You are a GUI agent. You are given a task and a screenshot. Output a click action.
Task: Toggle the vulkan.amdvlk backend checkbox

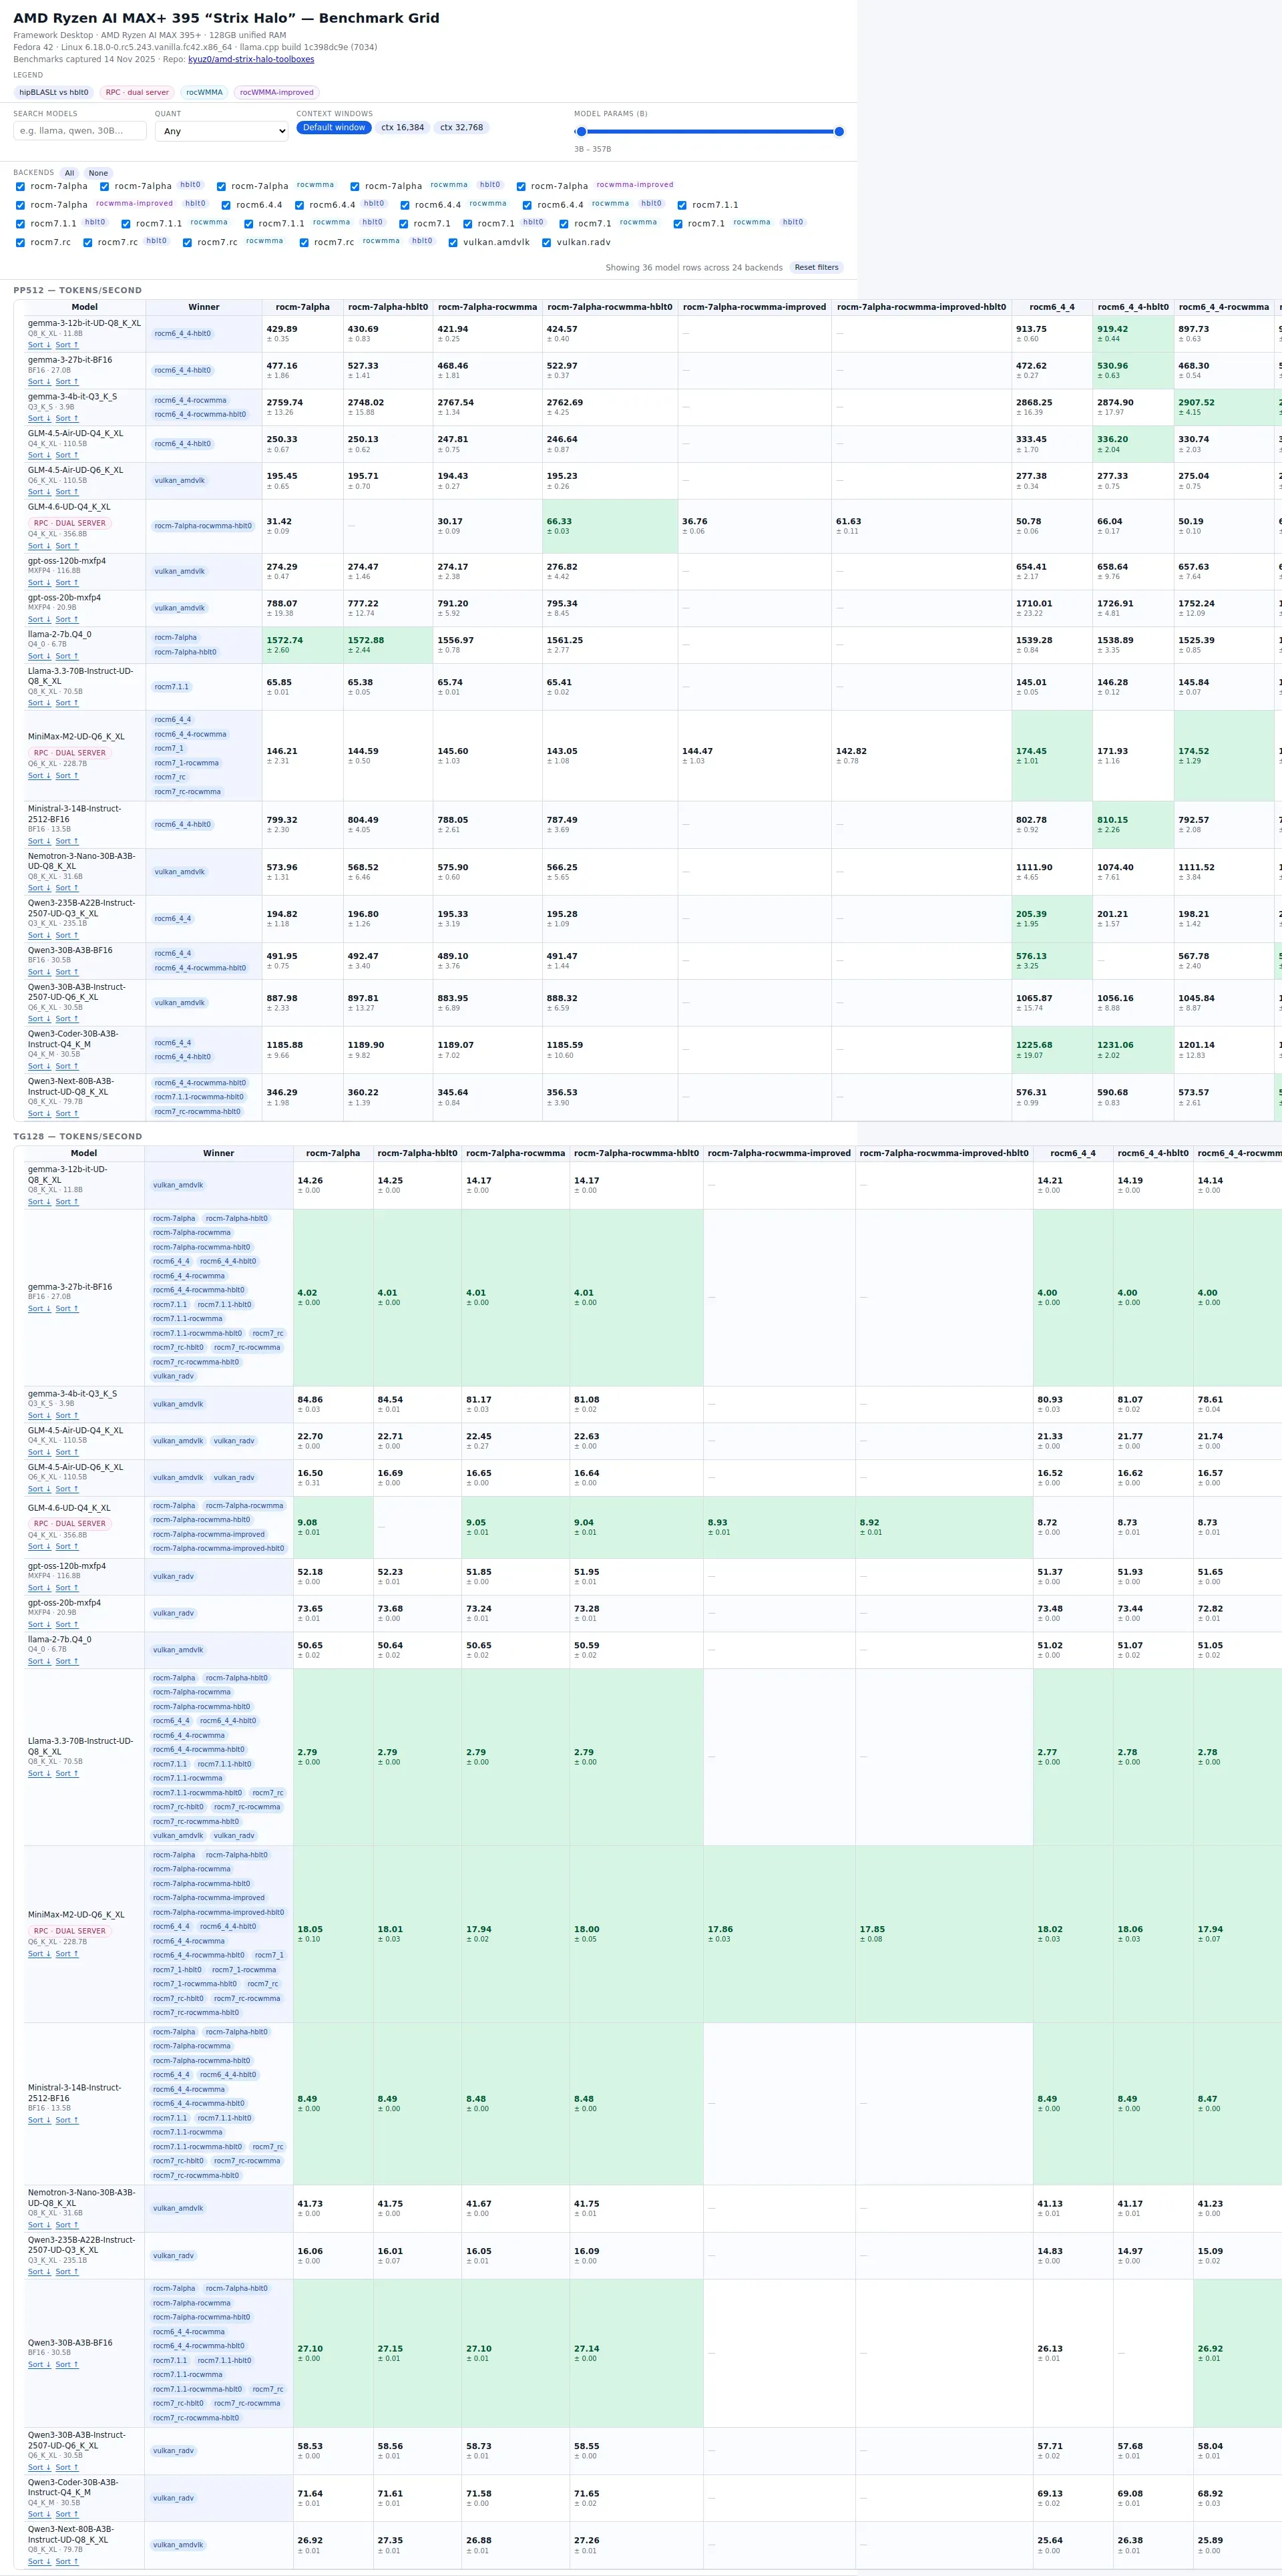[x=453, y=242]
